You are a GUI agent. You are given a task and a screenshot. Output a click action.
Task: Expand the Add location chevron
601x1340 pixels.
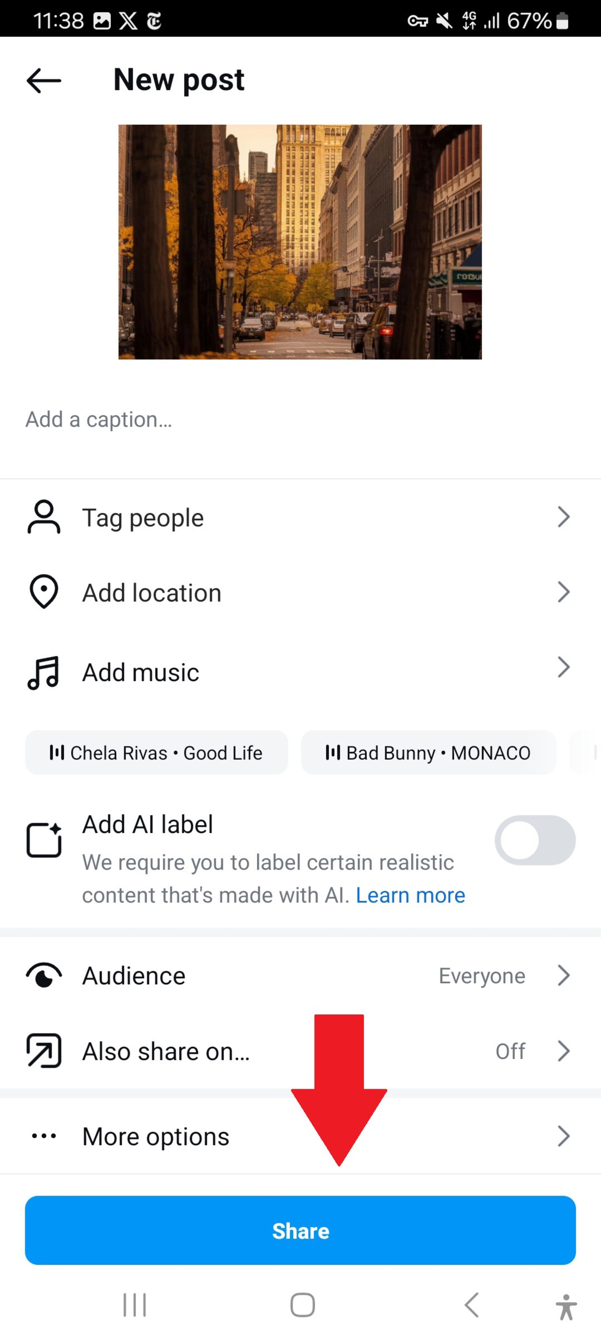click(x=563, y=592)
